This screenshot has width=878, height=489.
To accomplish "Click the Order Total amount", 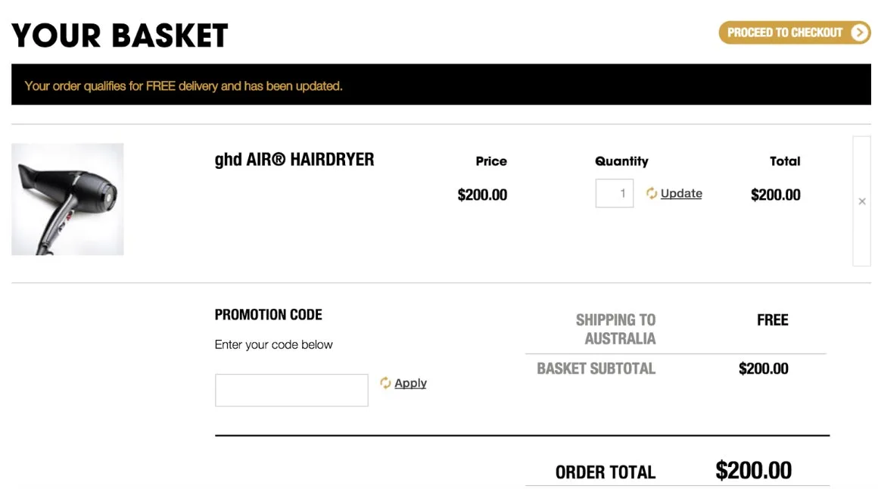I will tap(753, 471).
